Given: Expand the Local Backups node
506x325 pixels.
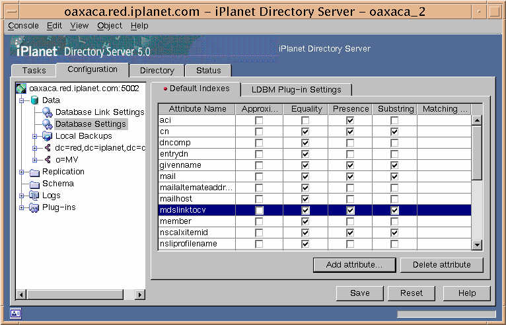Looking at the screenshot, I should coord(35,136).
